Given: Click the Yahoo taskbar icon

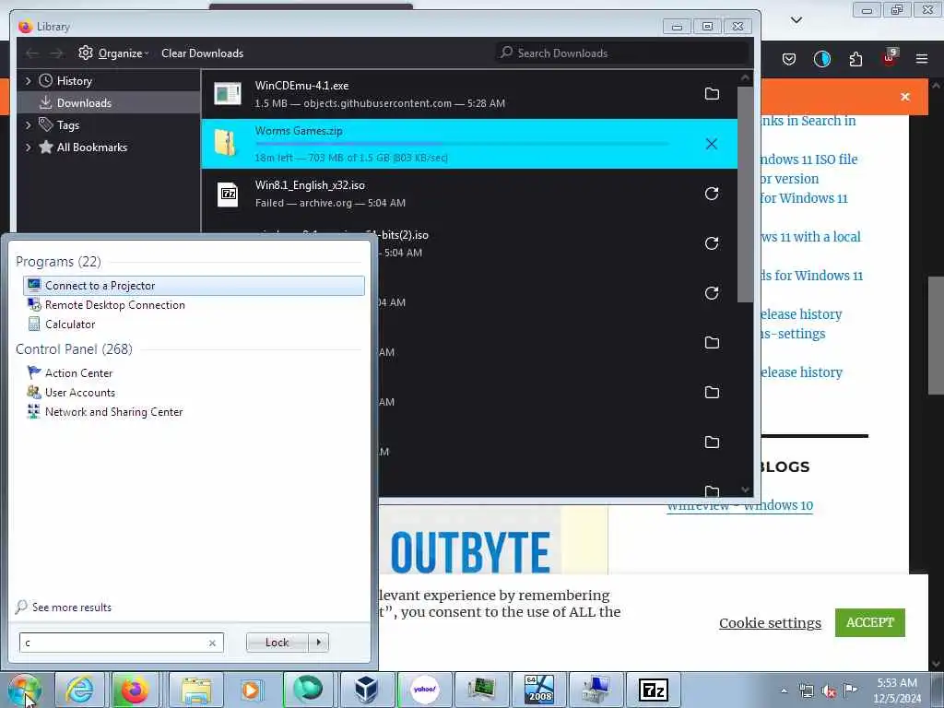Looking at the screenshot, I should 424,690.
